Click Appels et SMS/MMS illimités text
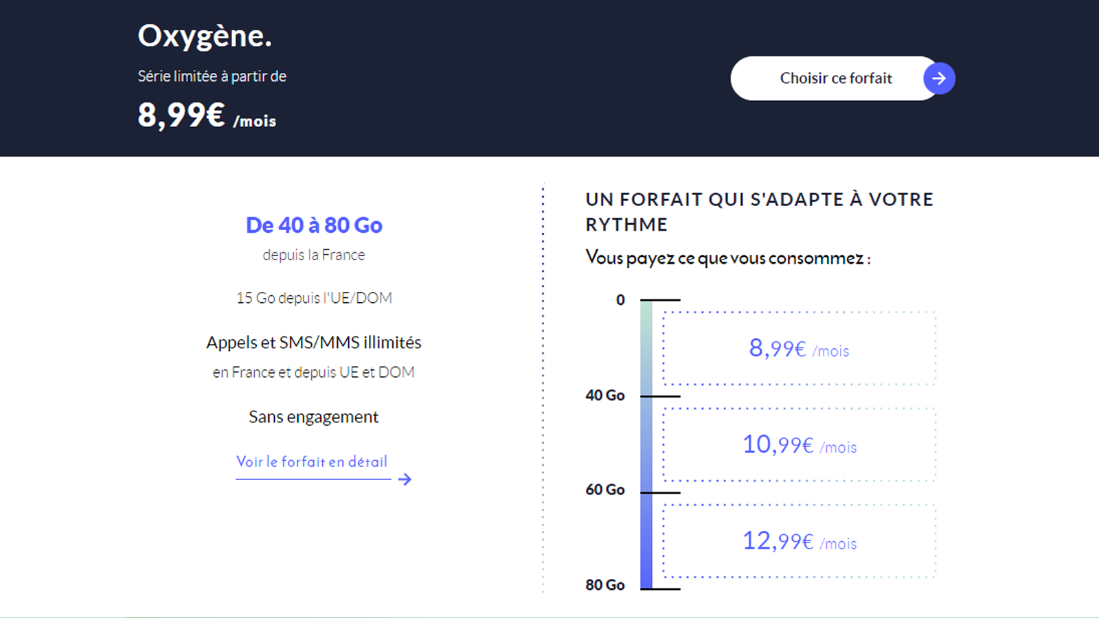Image resolution: width=1099 pixels, height=618 pixels. point(314,343)
